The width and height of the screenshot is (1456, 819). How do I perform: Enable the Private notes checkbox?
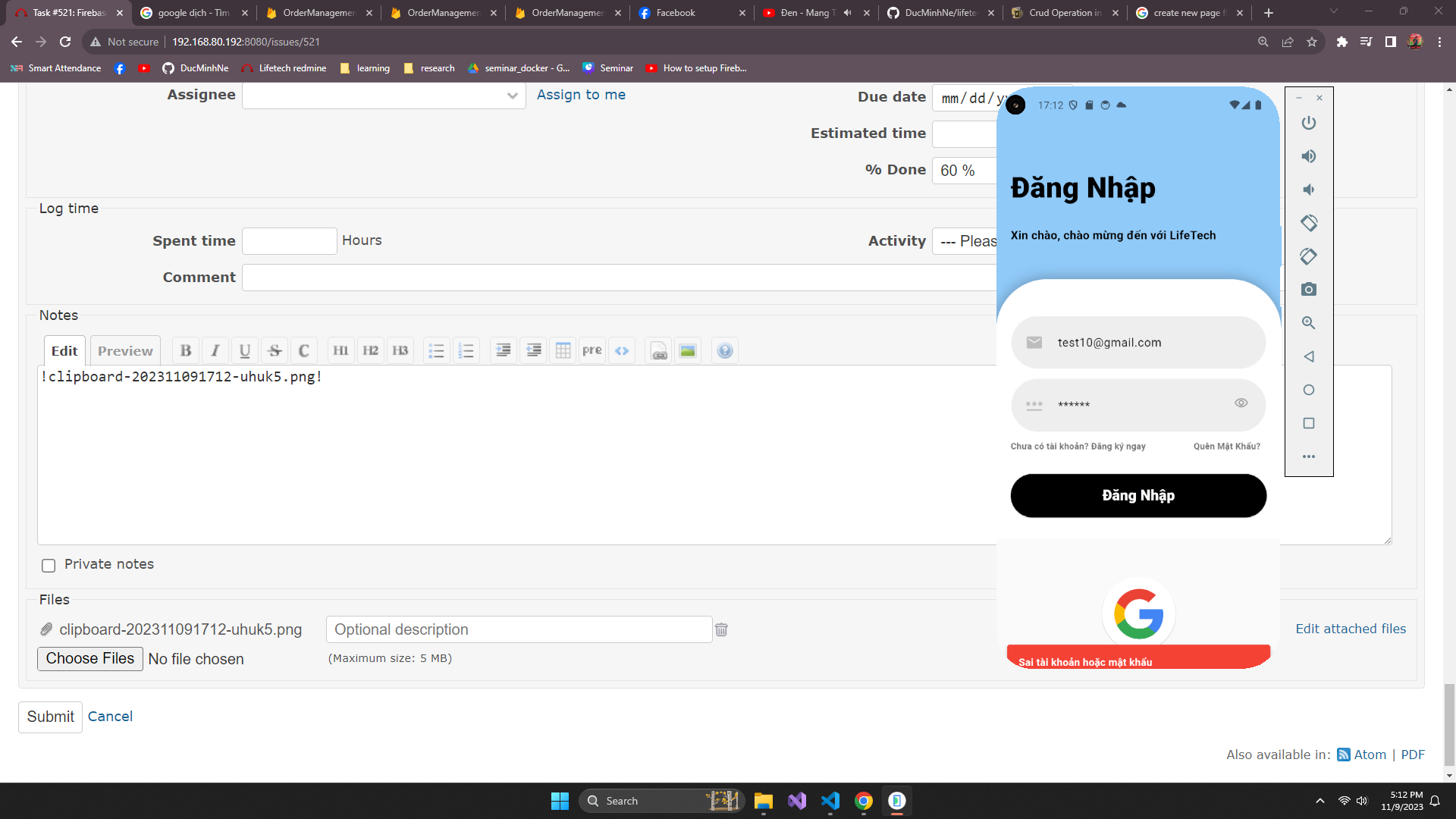click(49, 565)
